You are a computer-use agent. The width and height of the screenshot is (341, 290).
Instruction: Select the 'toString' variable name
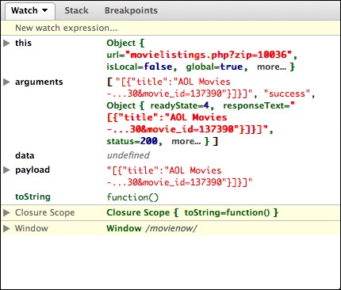[x=33, y=197]
